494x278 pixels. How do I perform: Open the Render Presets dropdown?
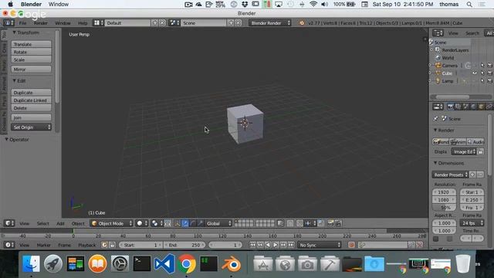click(451, 175)
